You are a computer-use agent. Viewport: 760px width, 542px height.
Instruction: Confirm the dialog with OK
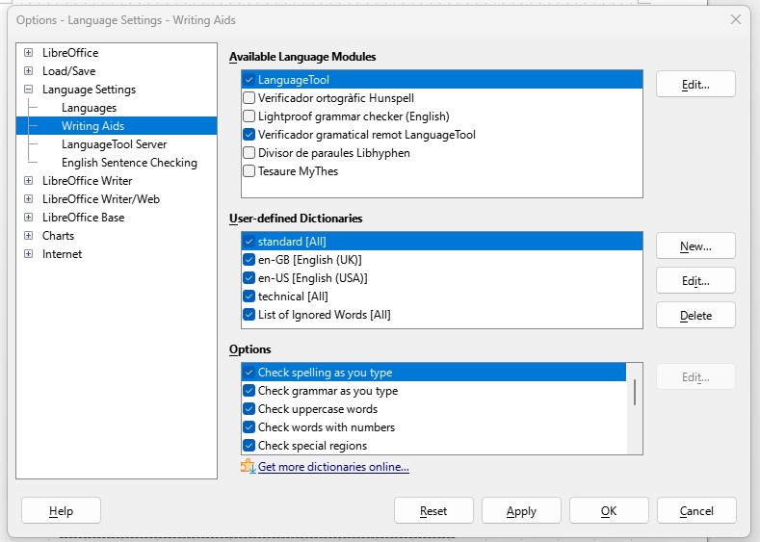(x=609, y=510)
